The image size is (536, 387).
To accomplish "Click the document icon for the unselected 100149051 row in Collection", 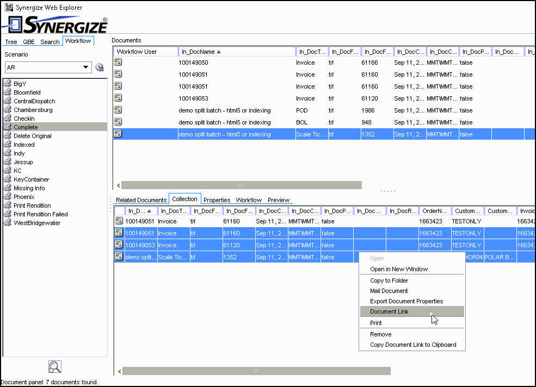I will click(x=119, y=220).
